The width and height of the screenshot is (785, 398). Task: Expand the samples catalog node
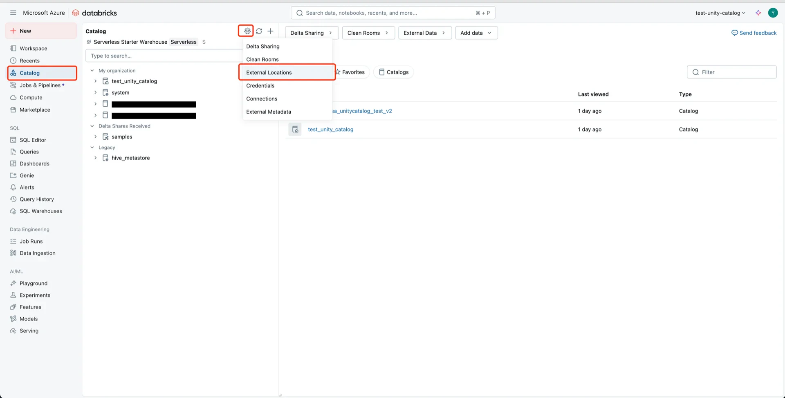pos(95,137)
